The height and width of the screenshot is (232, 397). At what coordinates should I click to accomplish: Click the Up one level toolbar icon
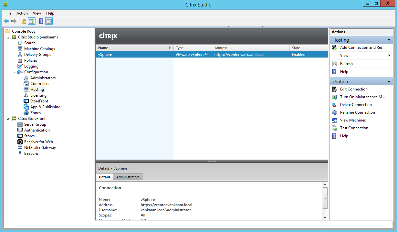coord(24,21)
